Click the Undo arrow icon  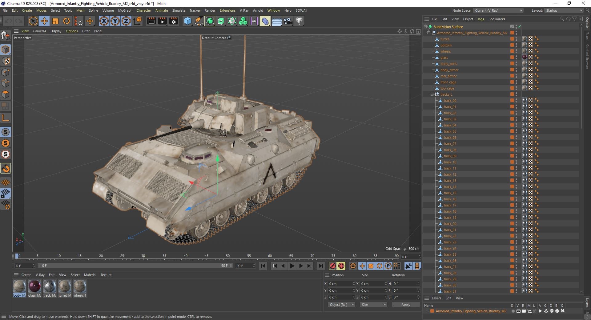click(8, 21)
